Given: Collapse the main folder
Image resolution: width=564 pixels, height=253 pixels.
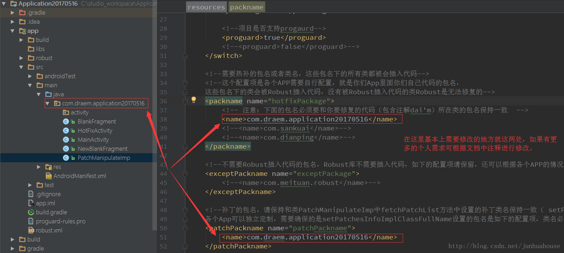Looking at the screenshot, I should (x=30, y=85).
